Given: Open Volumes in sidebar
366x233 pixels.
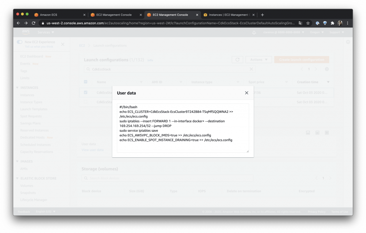Looking at the screenshot, I should click(26, 186).
